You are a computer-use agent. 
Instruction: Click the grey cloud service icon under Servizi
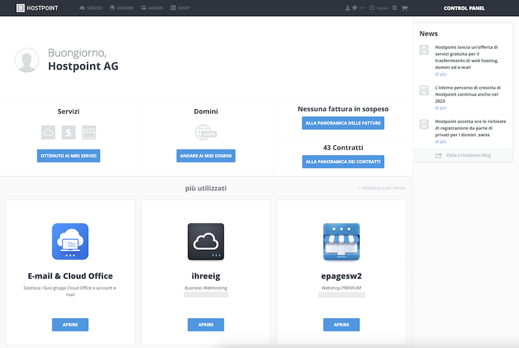click(48, 132)
